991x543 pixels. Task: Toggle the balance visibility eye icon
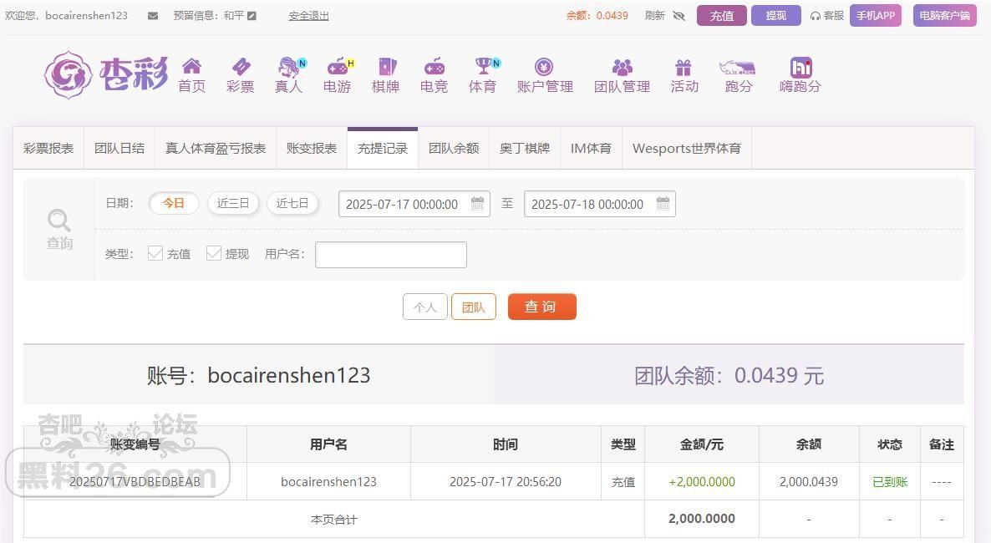[678, 16]
